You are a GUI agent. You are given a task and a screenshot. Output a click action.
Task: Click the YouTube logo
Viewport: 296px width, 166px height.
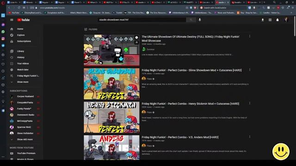pyautogui.click(x=24, y=20)
